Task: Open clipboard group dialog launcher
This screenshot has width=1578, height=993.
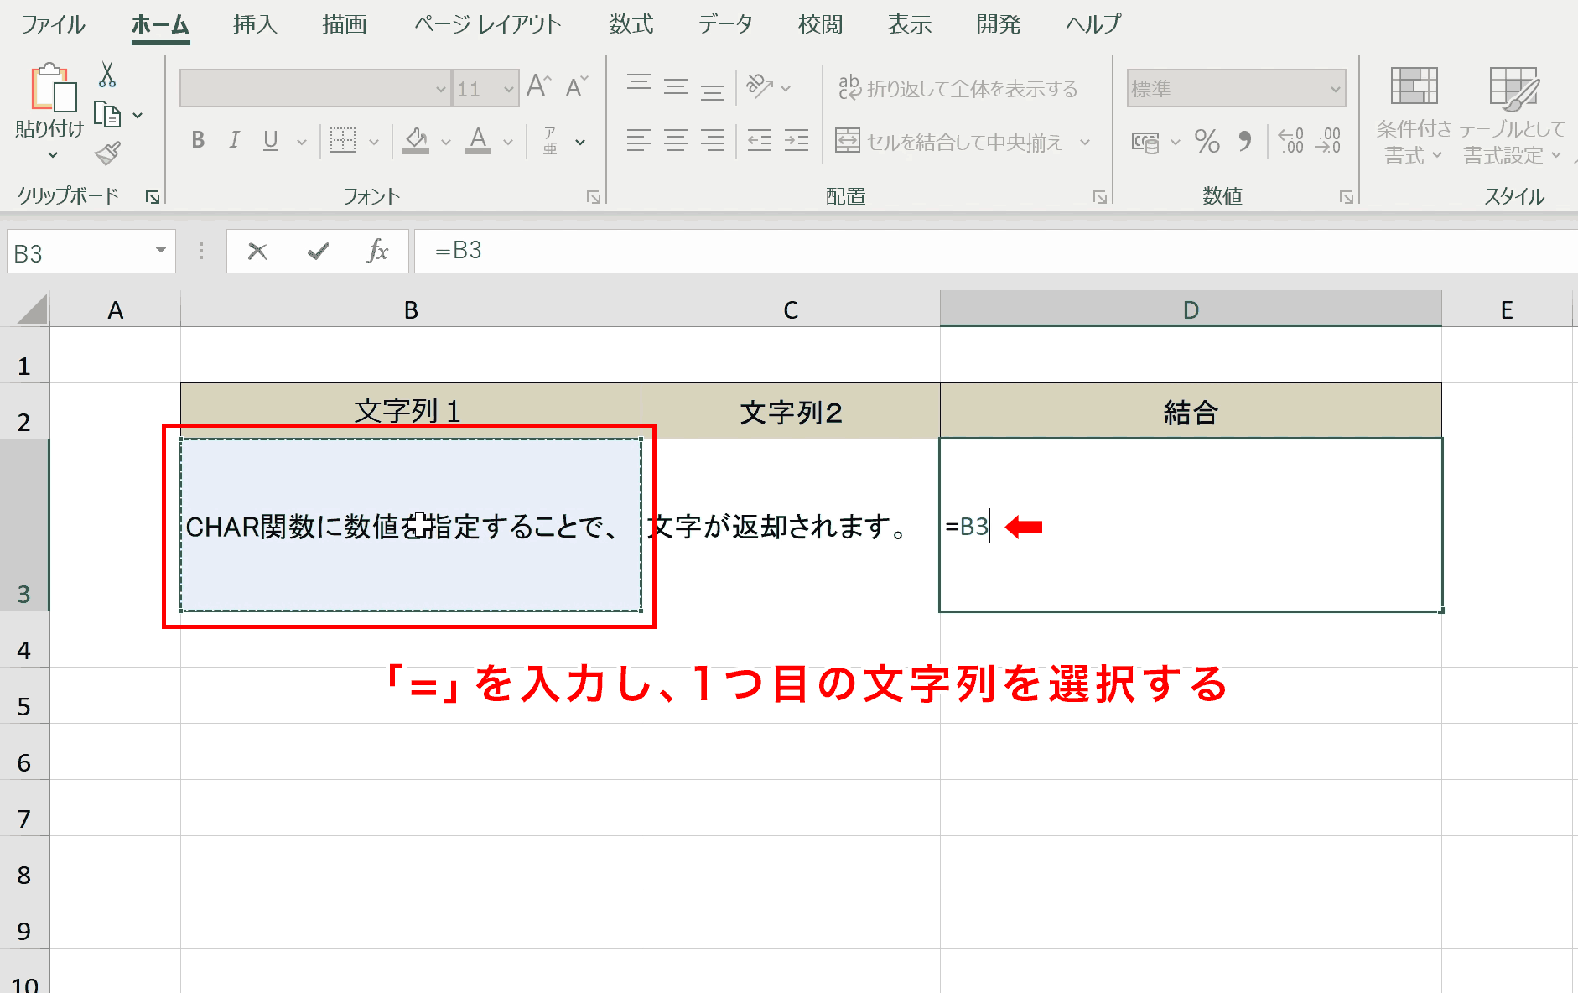Action: (153, 197)
